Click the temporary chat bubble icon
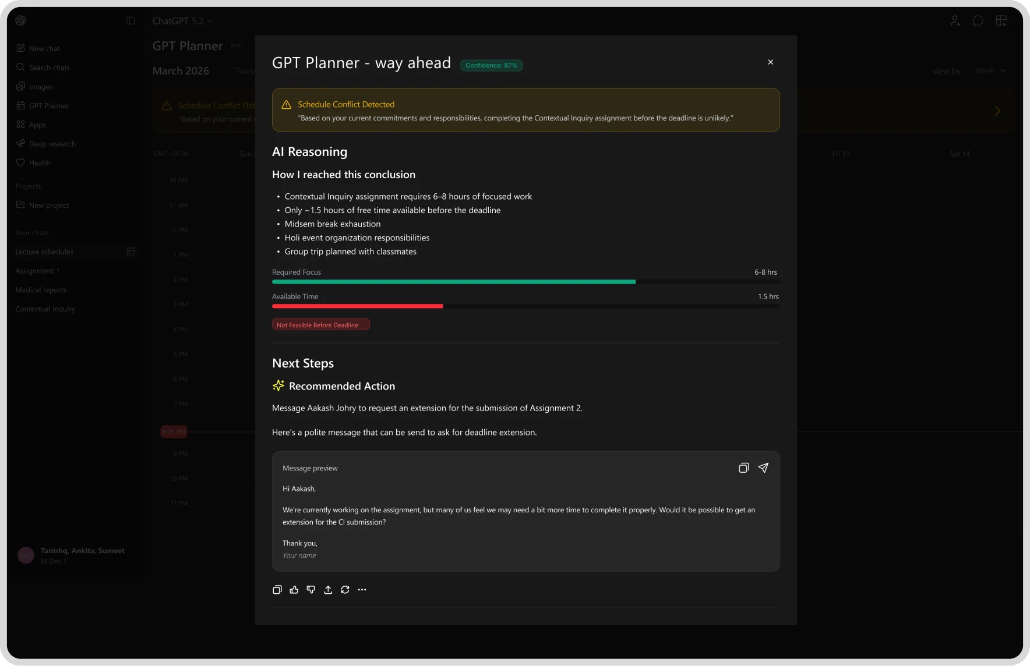 point(978,21)
